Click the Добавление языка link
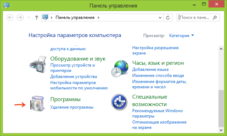Screen dimensions: 227x136 pos(150,69)
